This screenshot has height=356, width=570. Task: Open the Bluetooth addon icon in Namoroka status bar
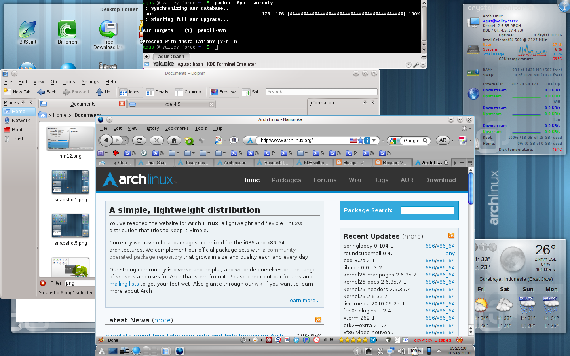click(373, 340)
